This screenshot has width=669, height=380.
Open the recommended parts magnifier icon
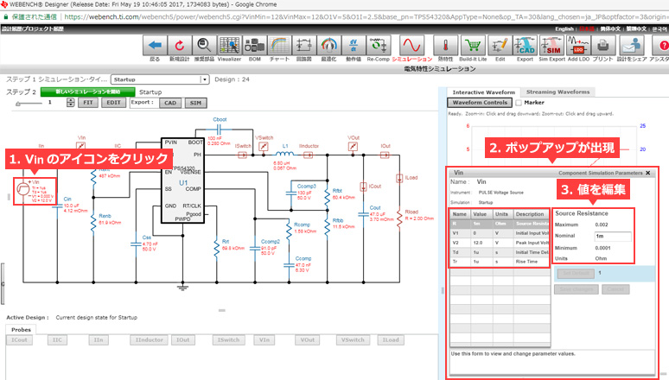pyautogui.click(x=204, y=45)
